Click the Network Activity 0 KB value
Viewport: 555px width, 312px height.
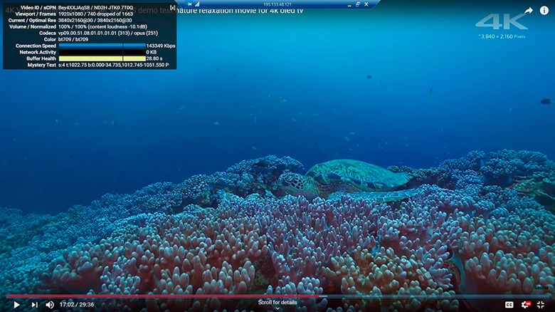pos(152,52)
